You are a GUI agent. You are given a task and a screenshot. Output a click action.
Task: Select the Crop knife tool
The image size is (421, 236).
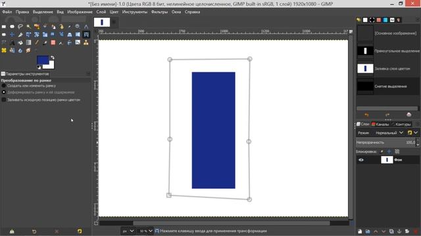coord(20,35)
